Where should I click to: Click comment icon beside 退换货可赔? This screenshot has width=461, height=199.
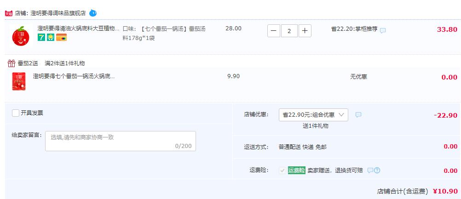pyautogui.click(x=370, y=171)
